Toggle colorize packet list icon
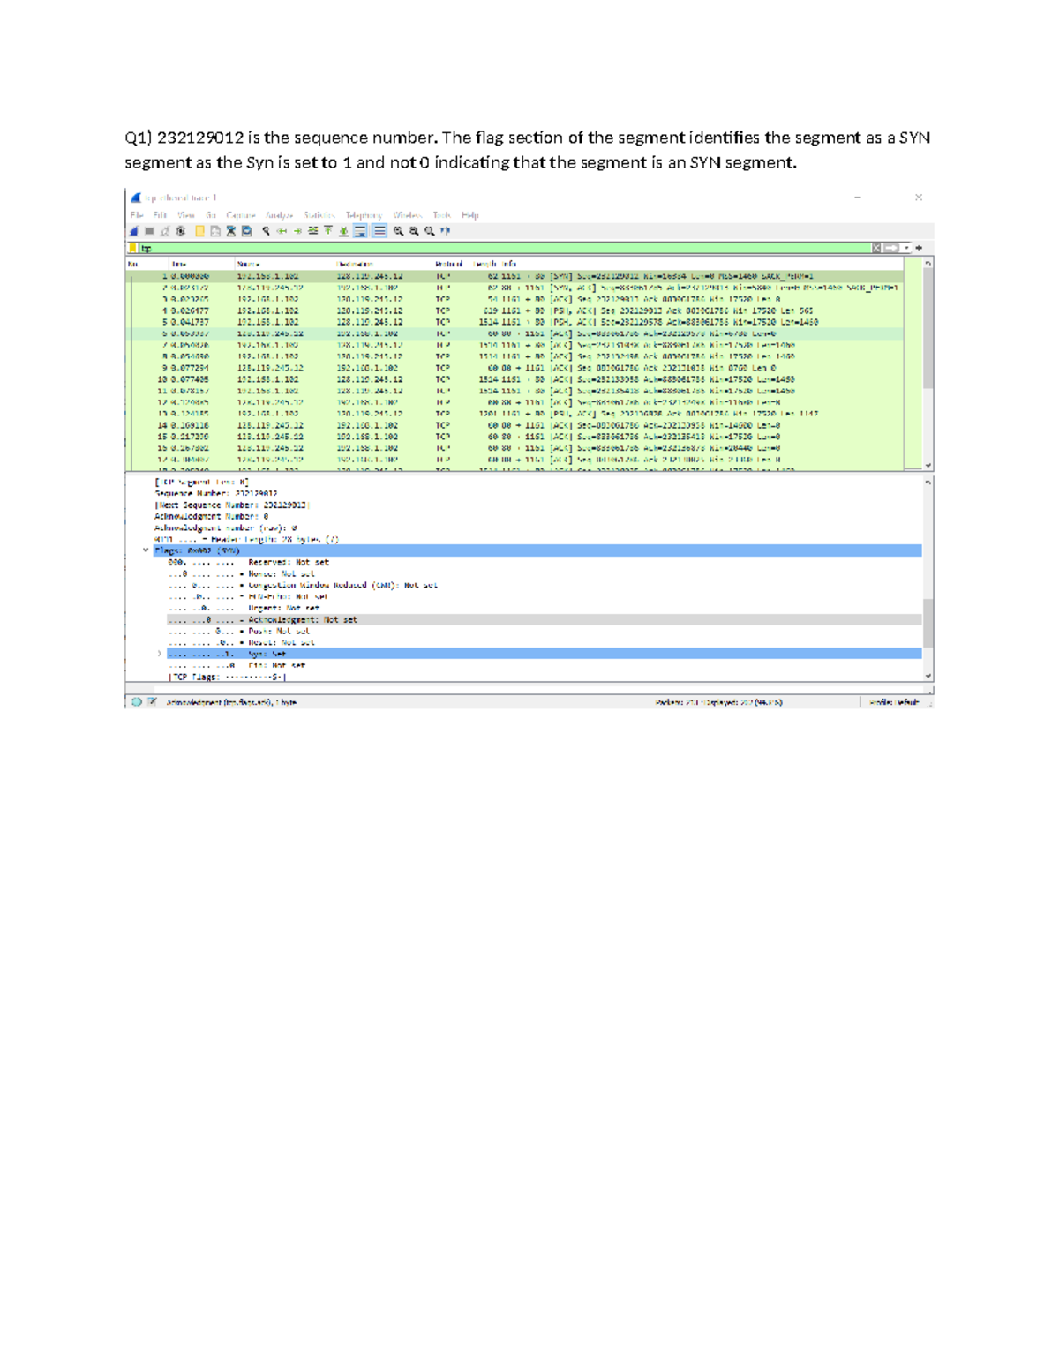1059x1370 pixels. coord(379,231)
